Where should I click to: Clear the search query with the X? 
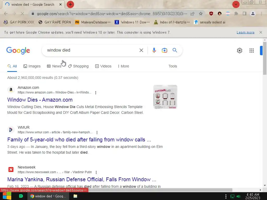(x=141, y=50)
